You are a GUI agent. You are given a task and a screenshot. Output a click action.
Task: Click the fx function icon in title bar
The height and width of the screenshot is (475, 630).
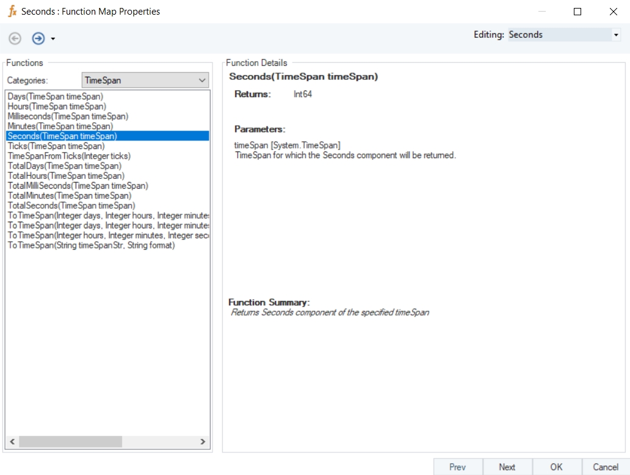(12, 12)
